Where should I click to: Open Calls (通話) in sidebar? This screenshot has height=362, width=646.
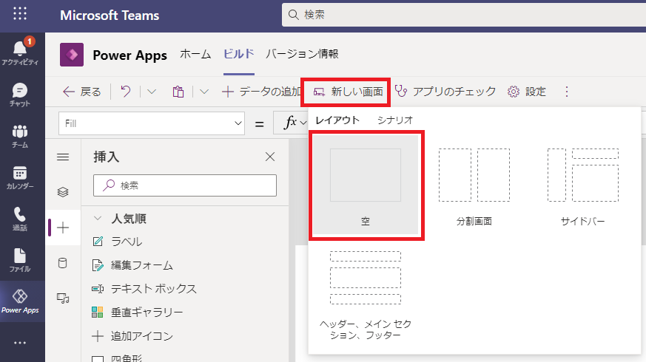click(20, 219)
